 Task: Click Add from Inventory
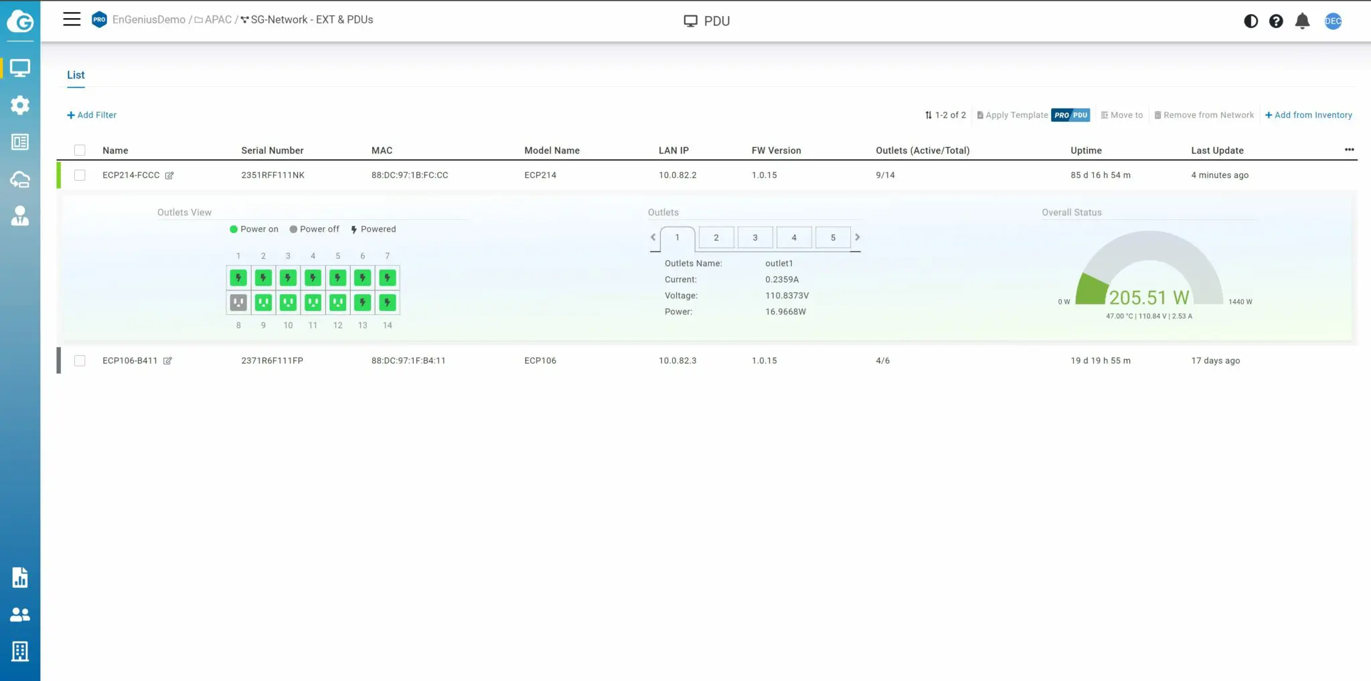[1309, 115]
